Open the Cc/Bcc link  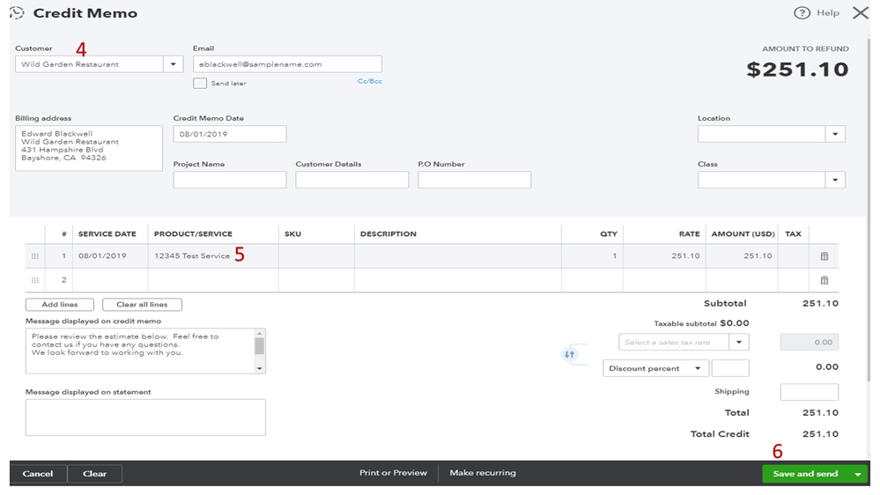[369, 81]
